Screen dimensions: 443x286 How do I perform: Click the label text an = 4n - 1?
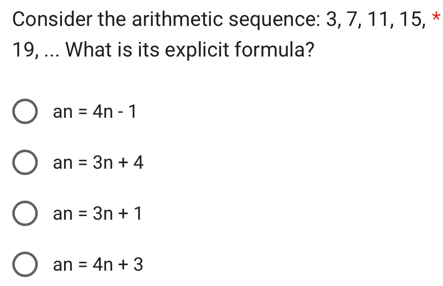click(x=94, y=113)
